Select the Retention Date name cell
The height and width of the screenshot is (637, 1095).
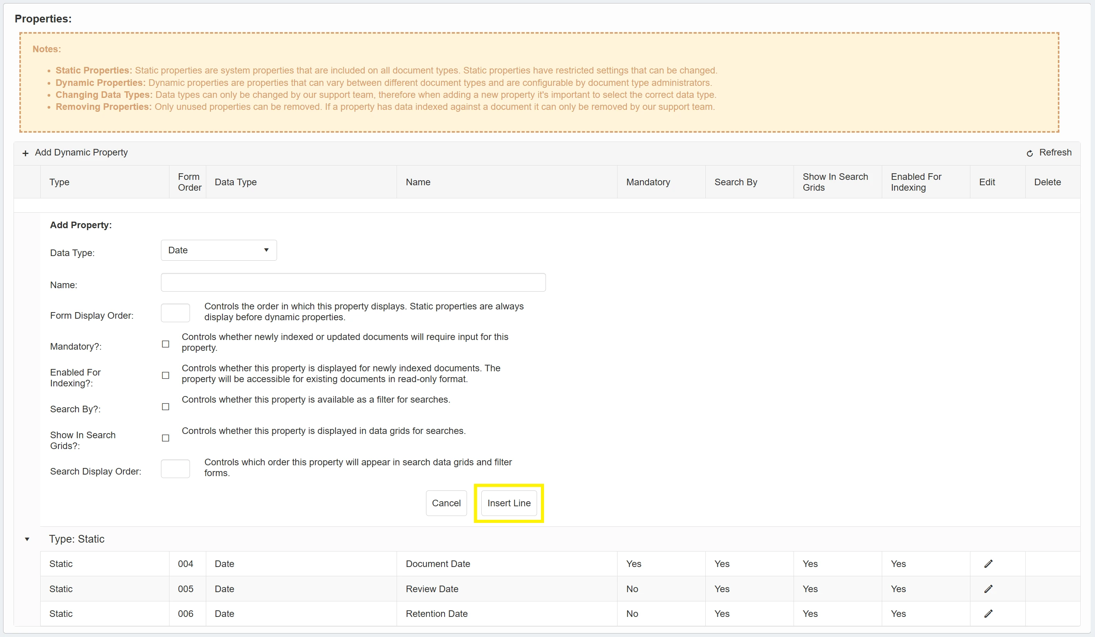[507, 613]
